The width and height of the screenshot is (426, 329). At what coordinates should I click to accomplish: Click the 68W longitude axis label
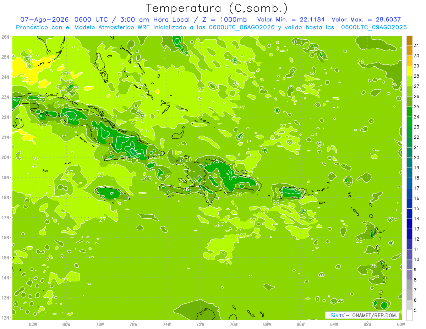tap(267, 324)
